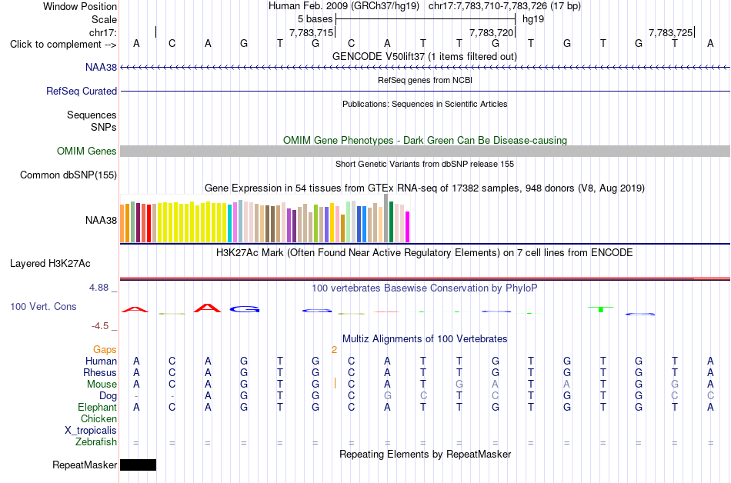731x483 pixels.
Task: Click the magenta last GTEx expression bar
Action: (408, 227)
